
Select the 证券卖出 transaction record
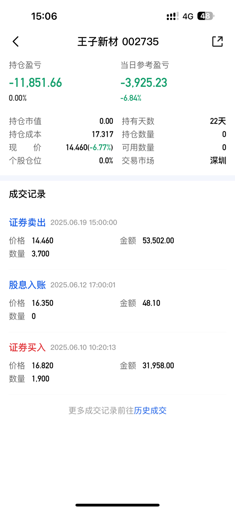click(117, 238)
